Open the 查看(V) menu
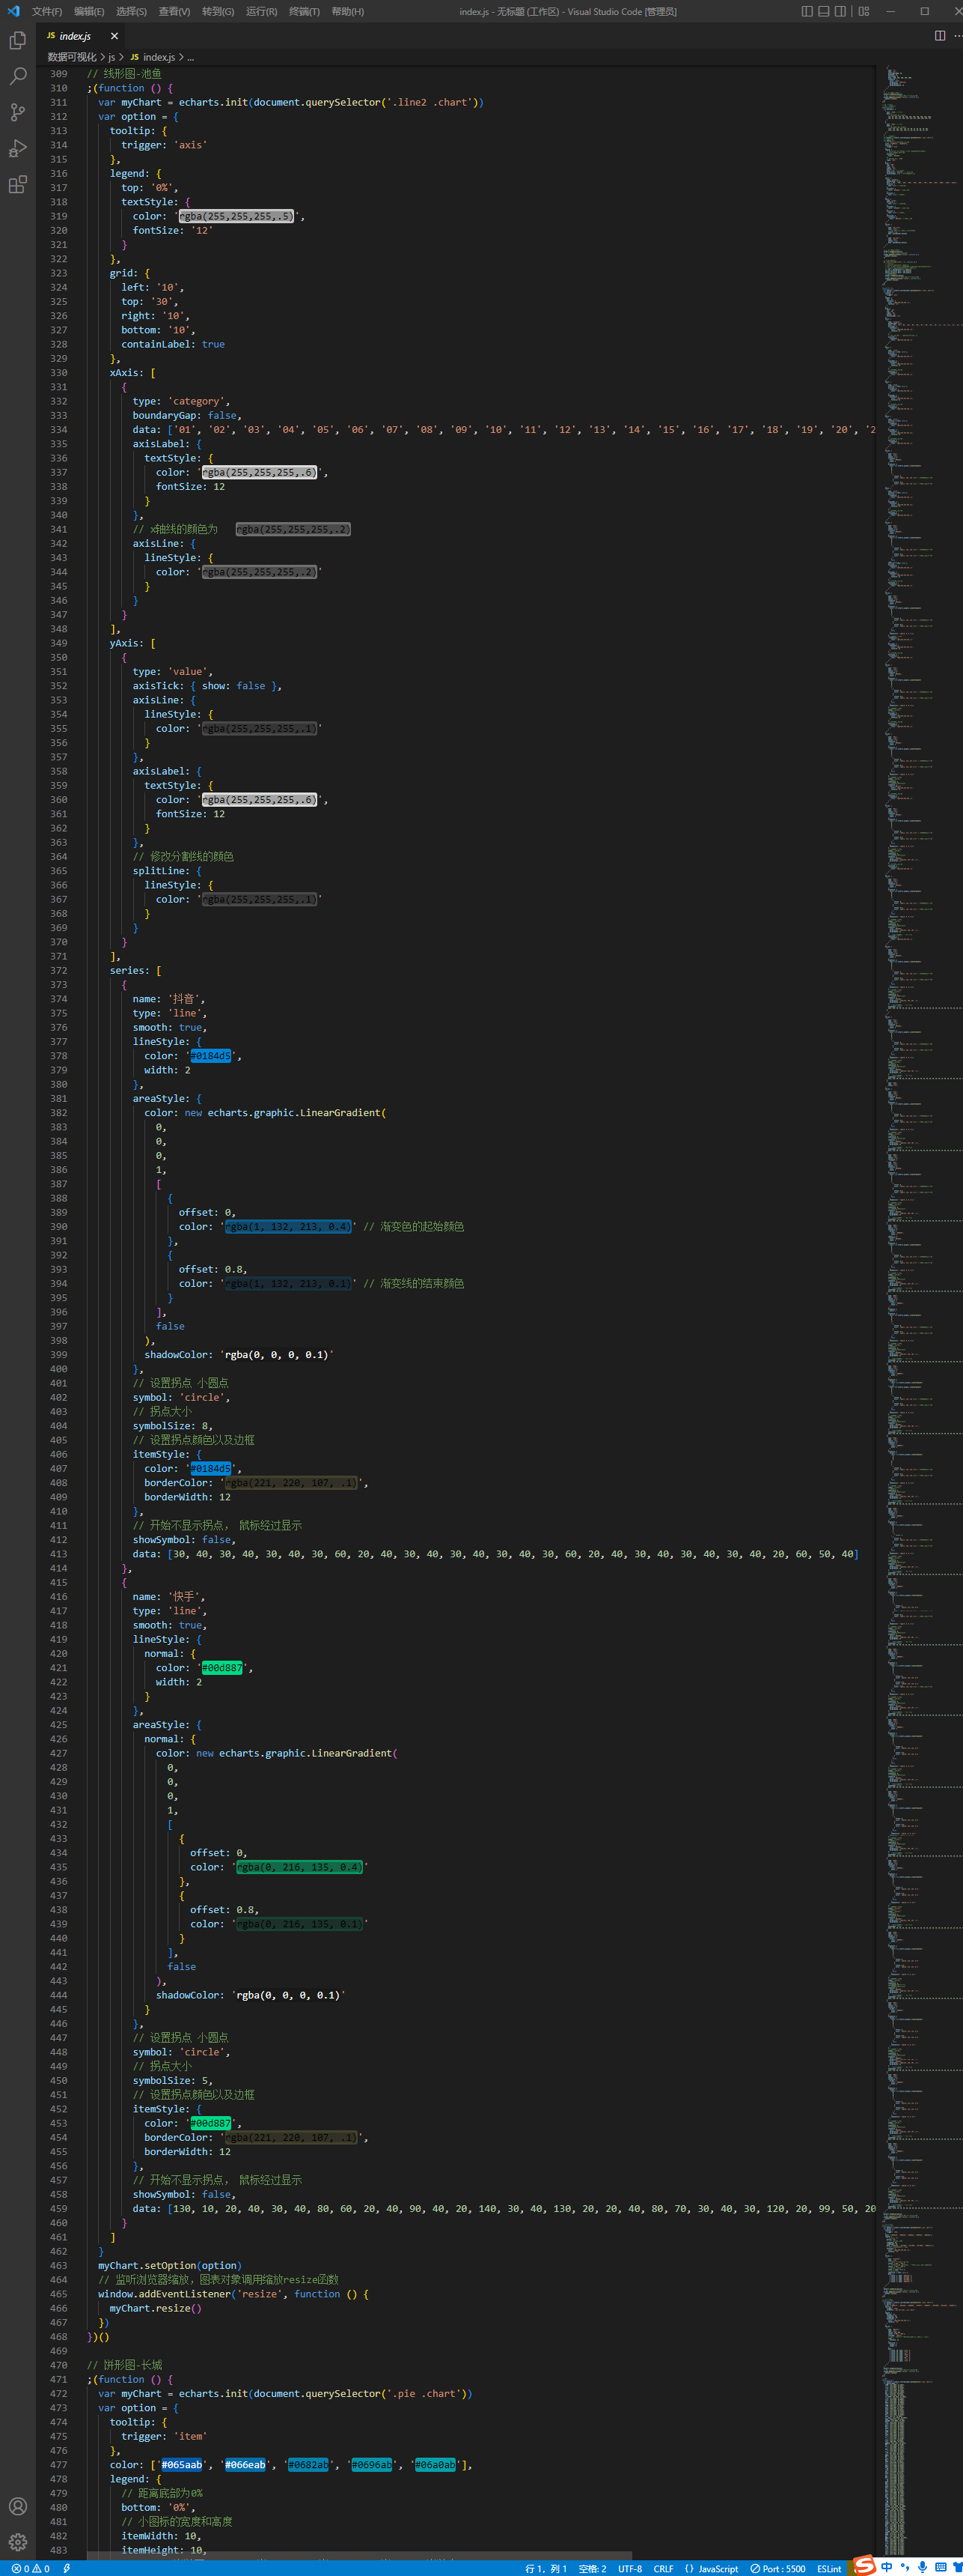Screen dimensions: 963x2576 (174, 11)
